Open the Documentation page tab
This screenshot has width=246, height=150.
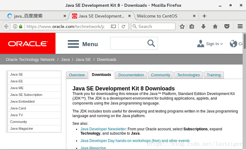(x=131, y=75)
